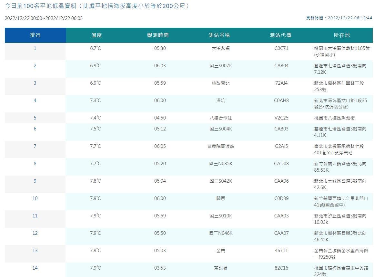Select station code C0AH8

click(281, 100)
